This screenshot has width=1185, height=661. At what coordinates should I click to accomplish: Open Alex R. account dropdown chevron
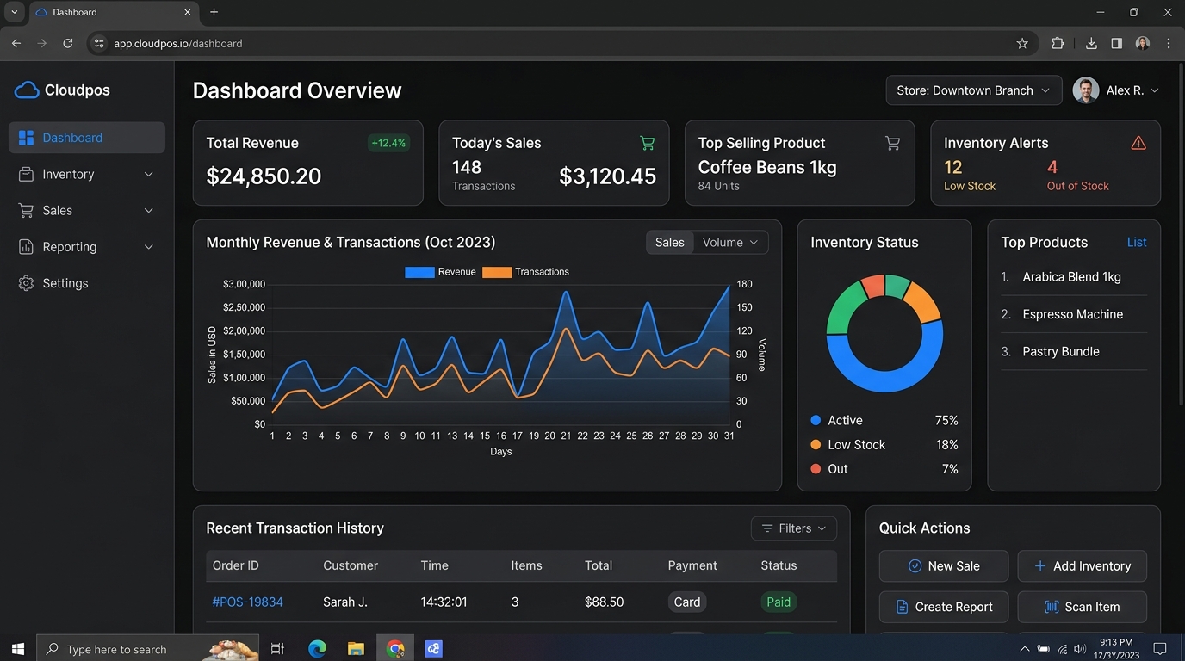point(1155,90)
